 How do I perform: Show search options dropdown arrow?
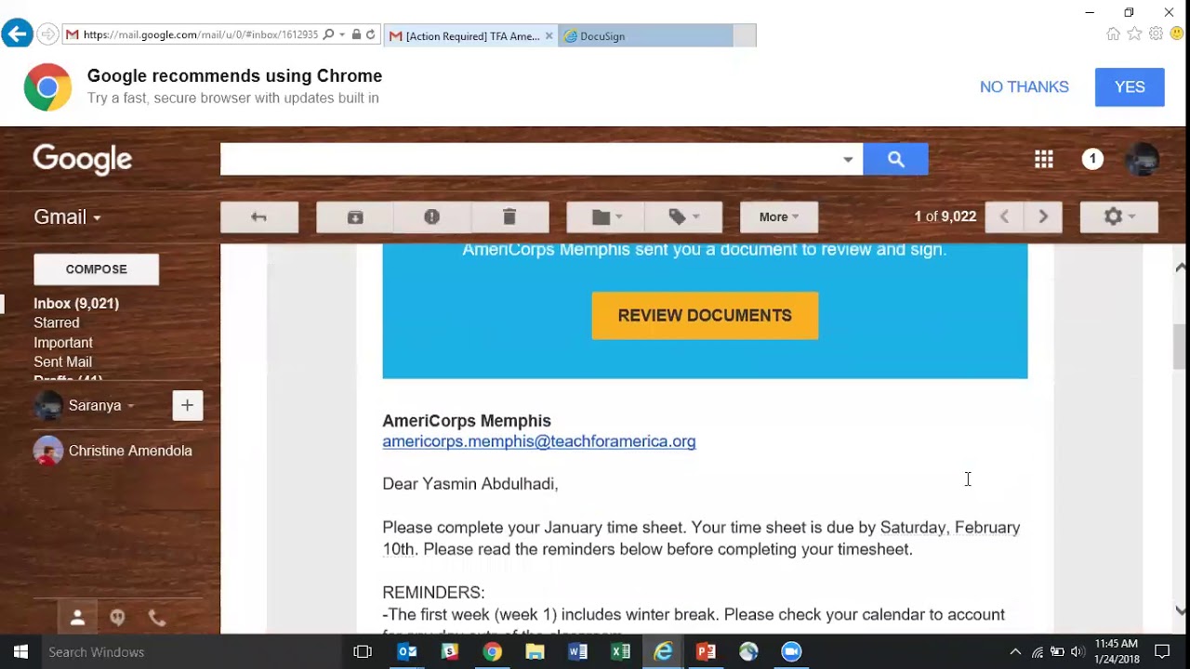[x=848, y=160]
